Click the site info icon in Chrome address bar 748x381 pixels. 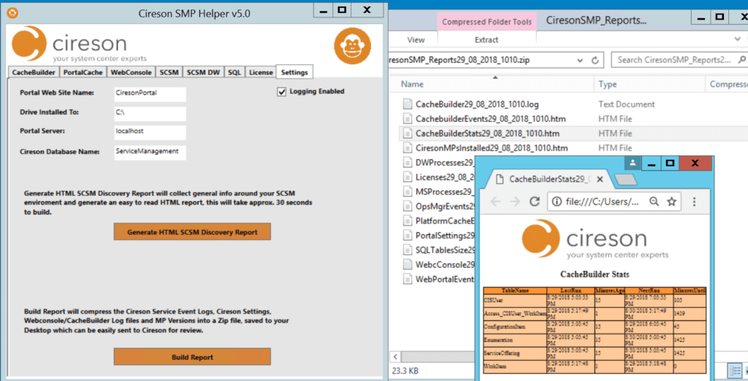point(557,201)
